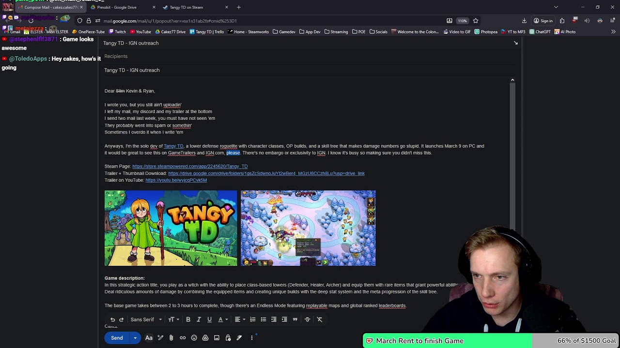Open the browser downloads panel
This screenshot has width=620, height=348.
click(x=524, y=21)
